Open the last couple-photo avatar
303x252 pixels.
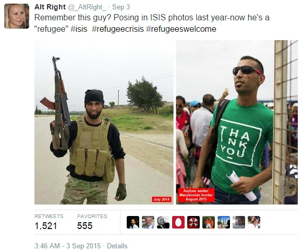[x=254, y=222]
